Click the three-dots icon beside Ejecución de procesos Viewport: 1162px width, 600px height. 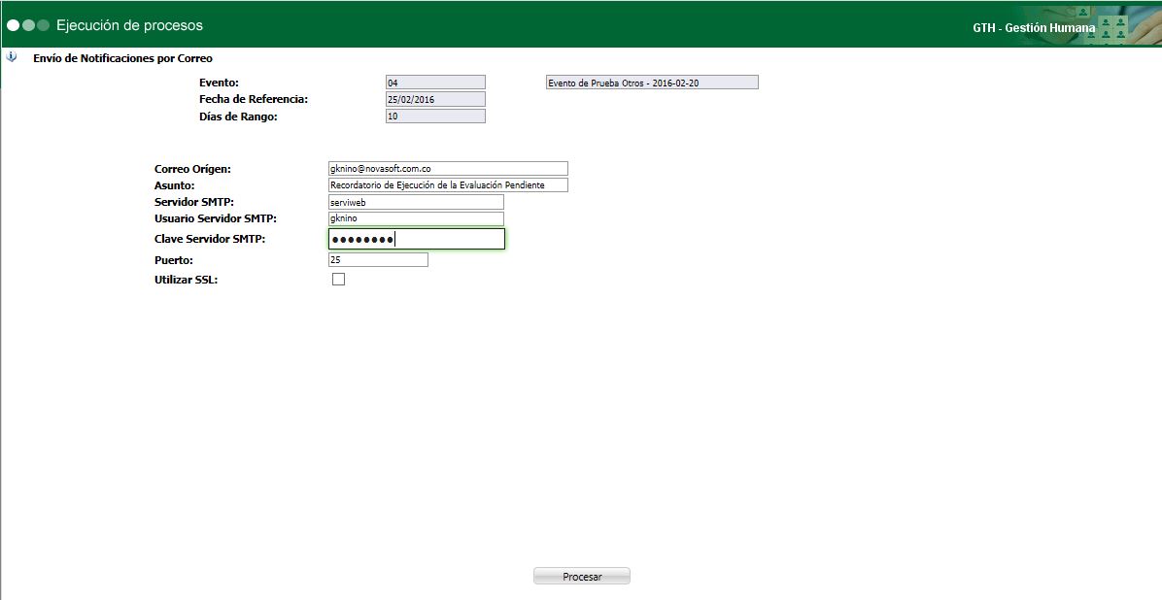(x=28, y=25)
